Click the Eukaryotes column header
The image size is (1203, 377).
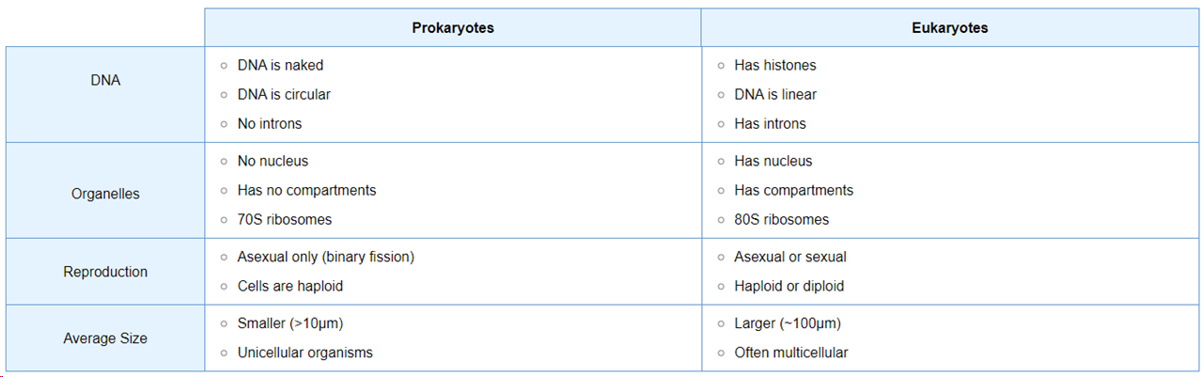point(949,28)
